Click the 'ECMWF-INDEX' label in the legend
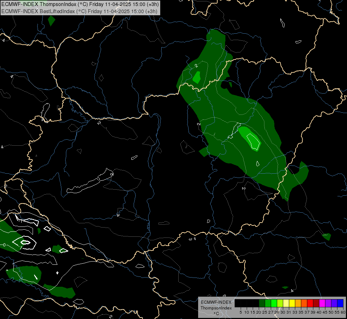The image size is (347, 319). (x=216, y=302)
